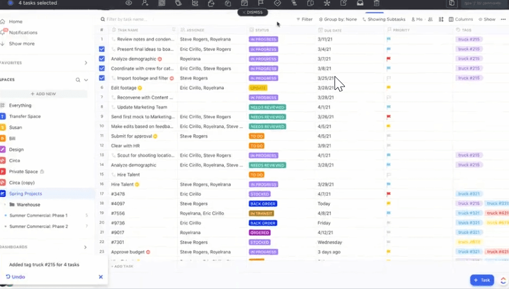
Task: Click Home icon in sidebar
Action: click(2, 21)
